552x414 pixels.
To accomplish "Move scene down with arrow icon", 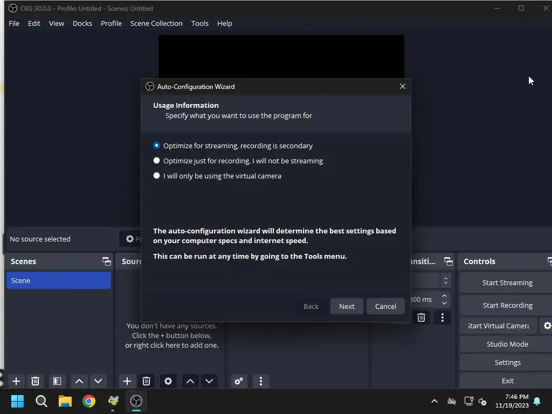I will point(98,381).
